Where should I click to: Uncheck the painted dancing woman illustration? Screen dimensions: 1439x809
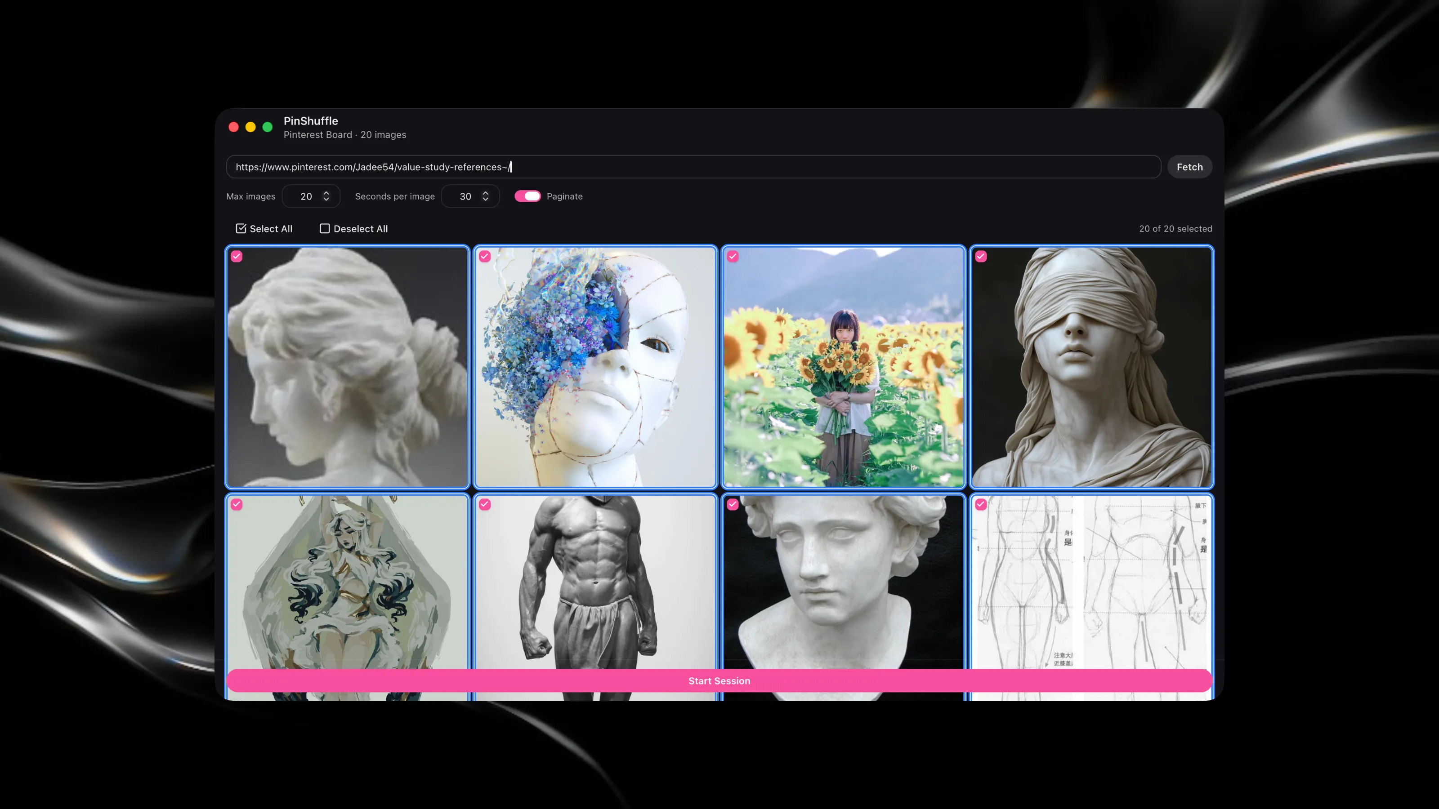(237, 504)
